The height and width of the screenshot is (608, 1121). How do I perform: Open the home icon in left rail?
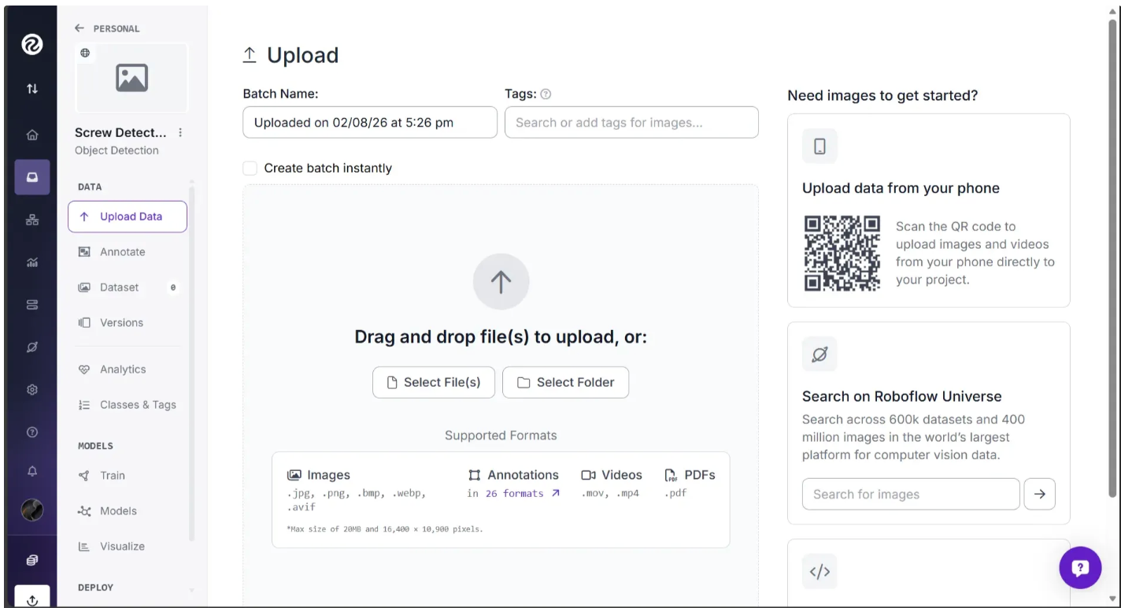[x=32, y=135]
